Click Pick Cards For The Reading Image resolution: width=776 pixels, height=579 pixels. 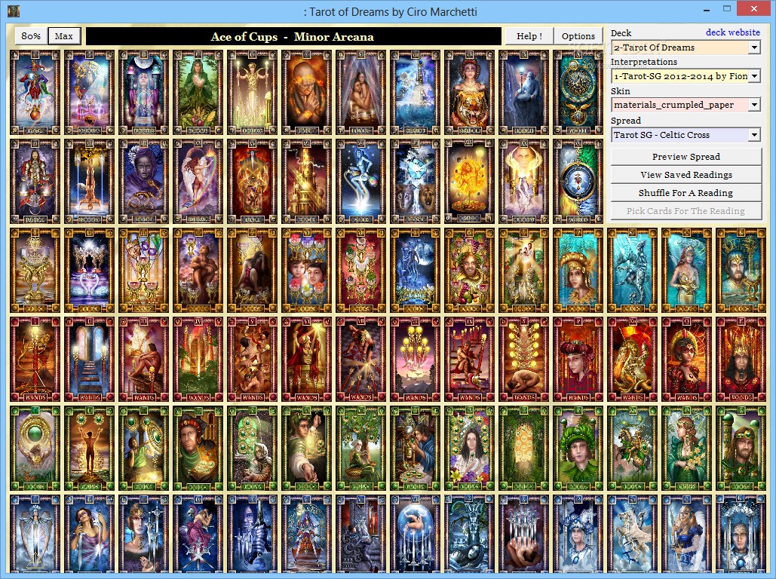pos(686,211)
